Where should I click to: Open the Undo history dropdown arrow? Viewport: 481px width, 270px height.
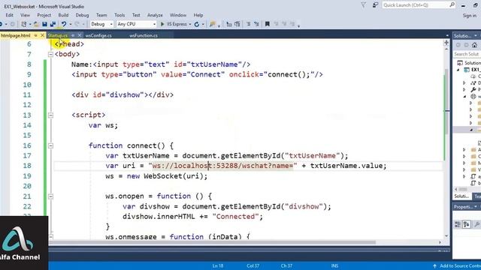[x=70, y=25]
